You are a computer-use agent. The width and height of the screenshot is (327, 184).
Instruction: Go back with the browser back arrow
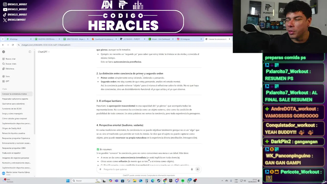(3, 45)
